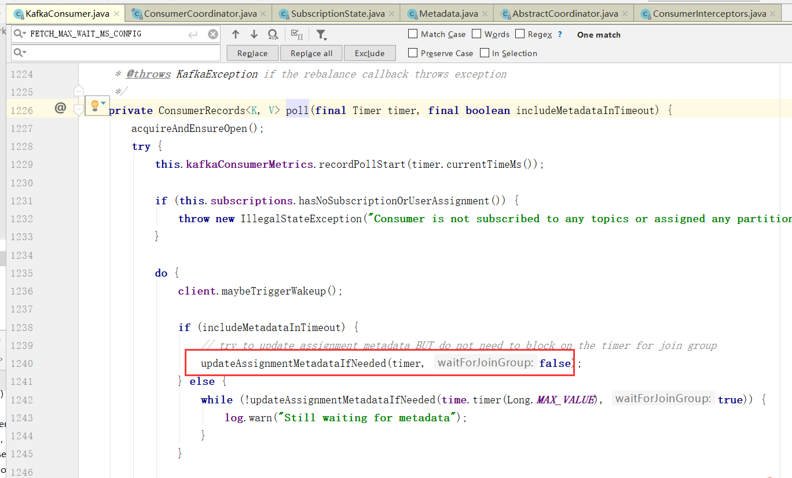Screen dimensions: 792x478
Task: Jump to previous search occurrence arrow
Action: [236, 35]
